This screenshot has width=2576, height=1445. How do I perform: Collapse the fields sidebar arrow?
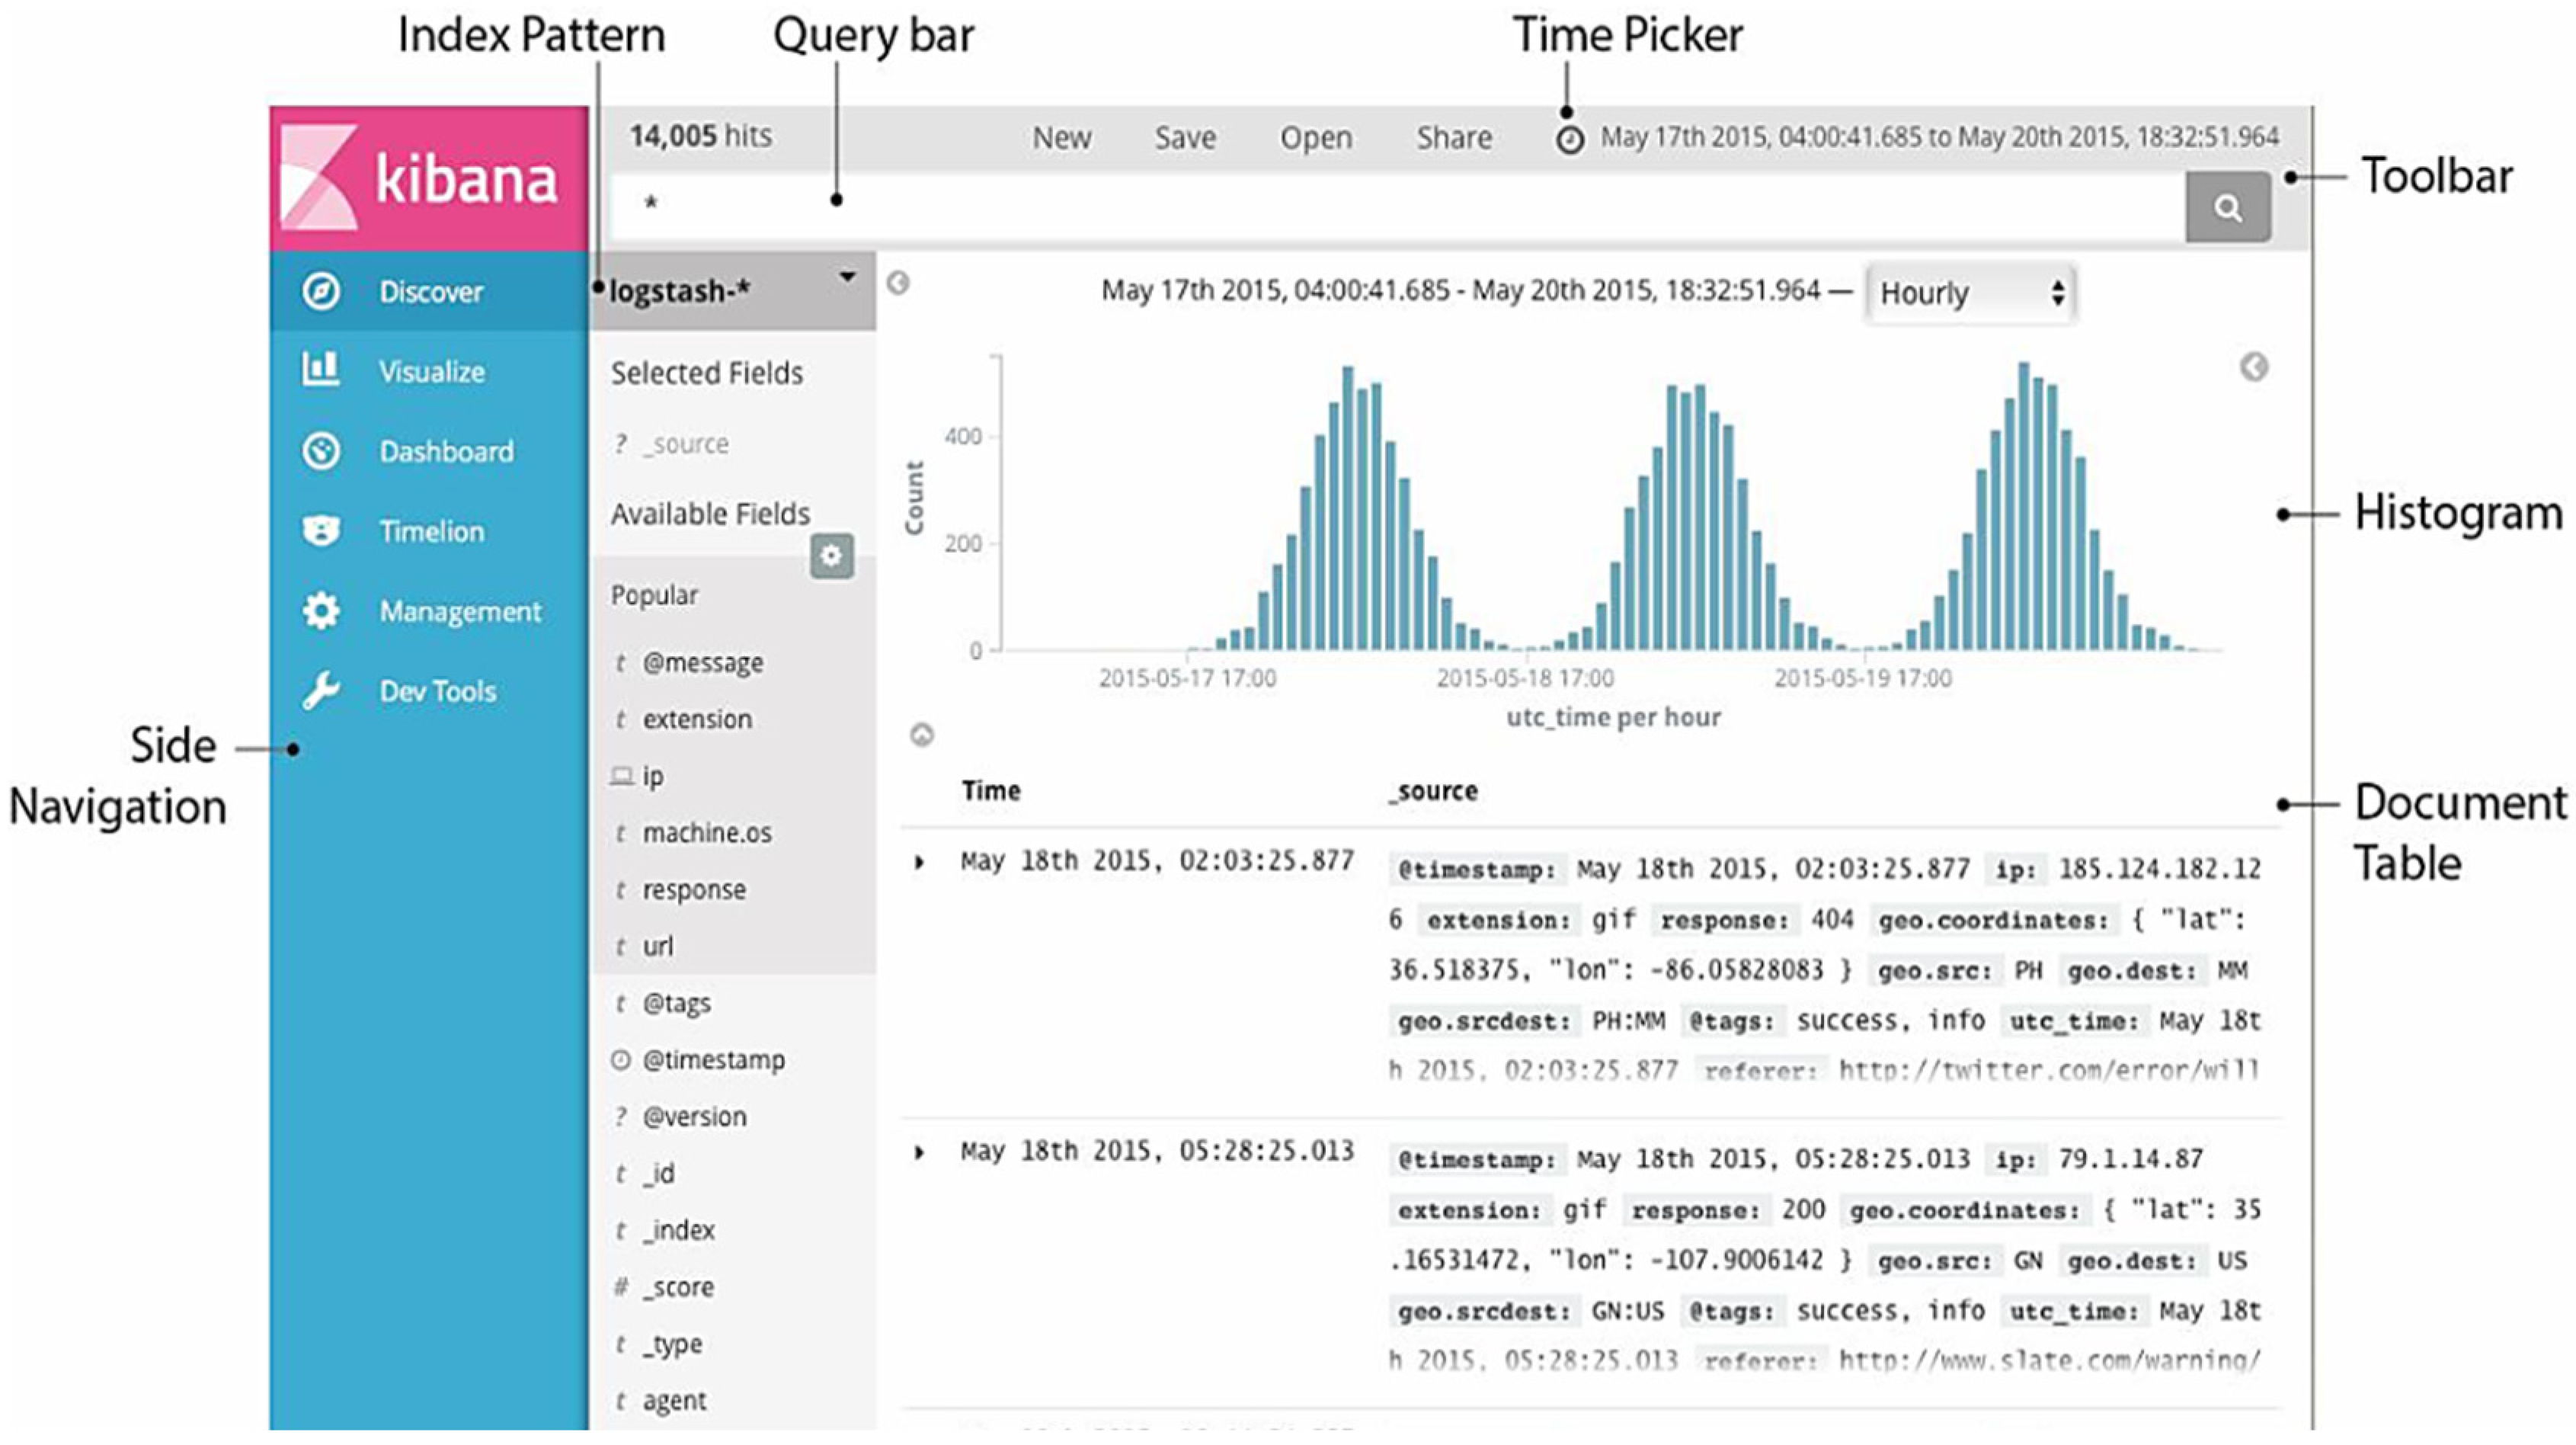coord(898,283)
